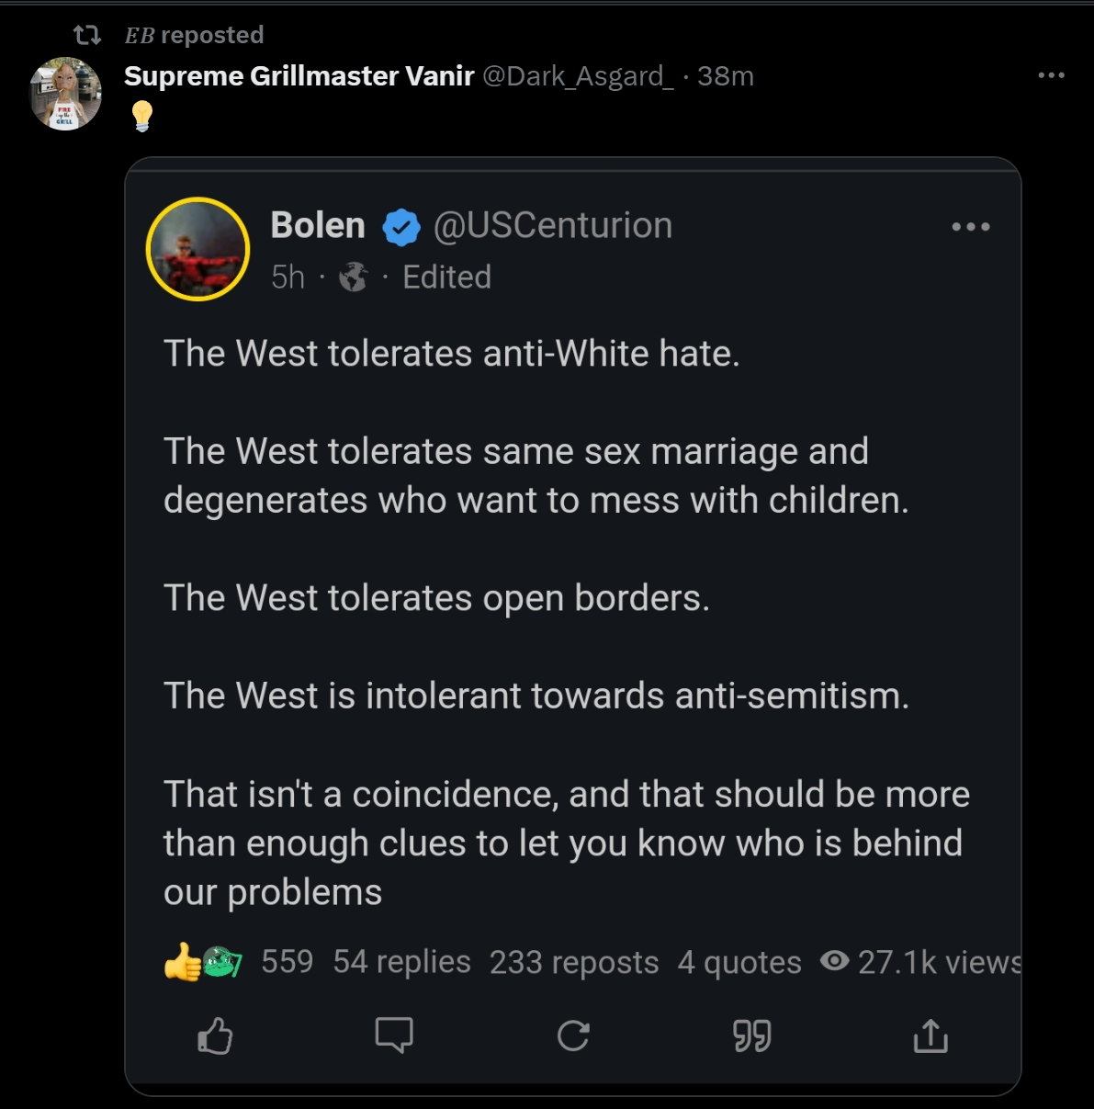1094x1109 pixels.
Task: Click the Supreme Grillmaster Vanir avatar picture
Action: 65,94
